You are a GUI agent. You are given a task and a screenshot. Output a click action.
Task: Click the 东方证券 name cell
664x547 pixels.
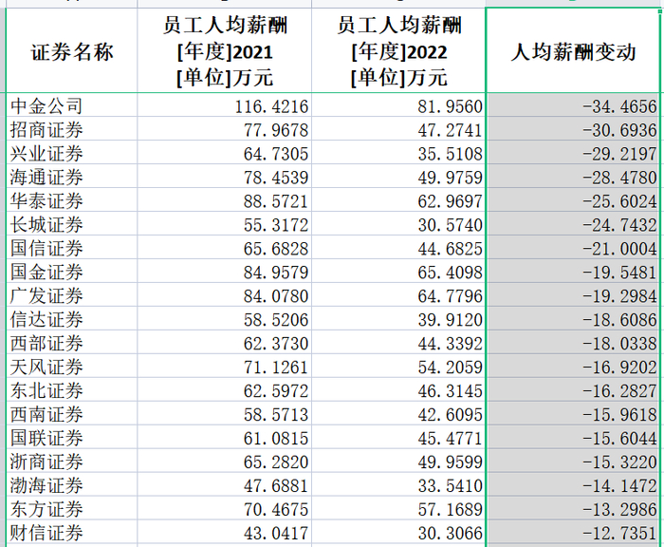click(x=71, y=508)
